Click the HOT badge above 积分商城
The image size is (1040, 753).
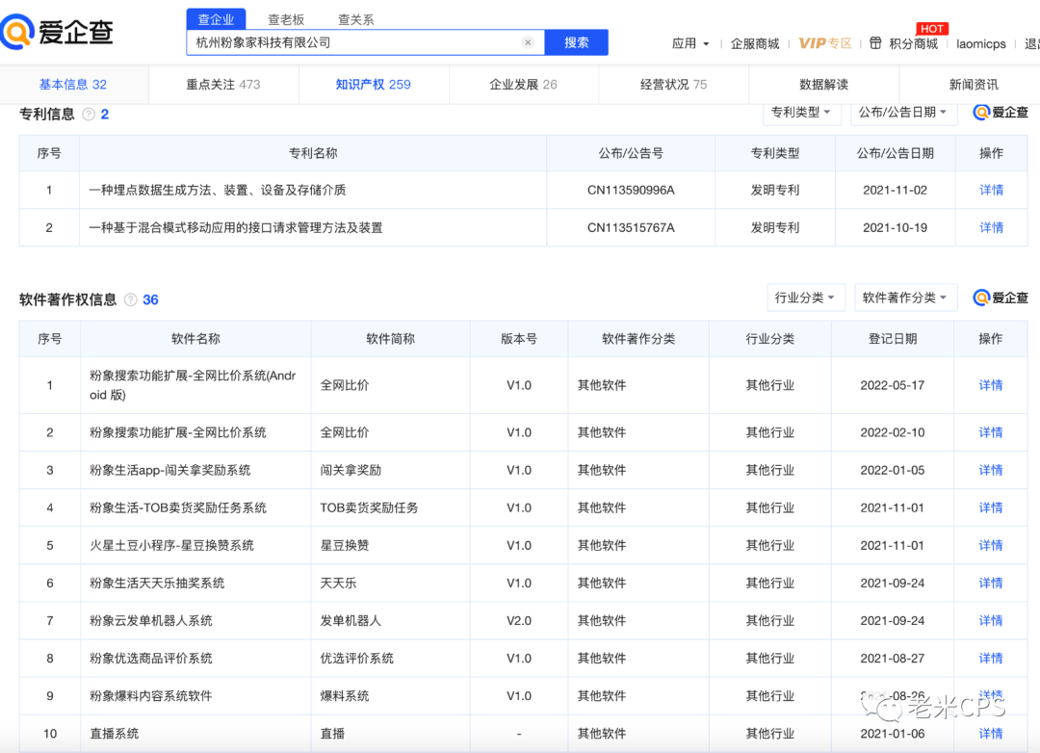(932, 29)
